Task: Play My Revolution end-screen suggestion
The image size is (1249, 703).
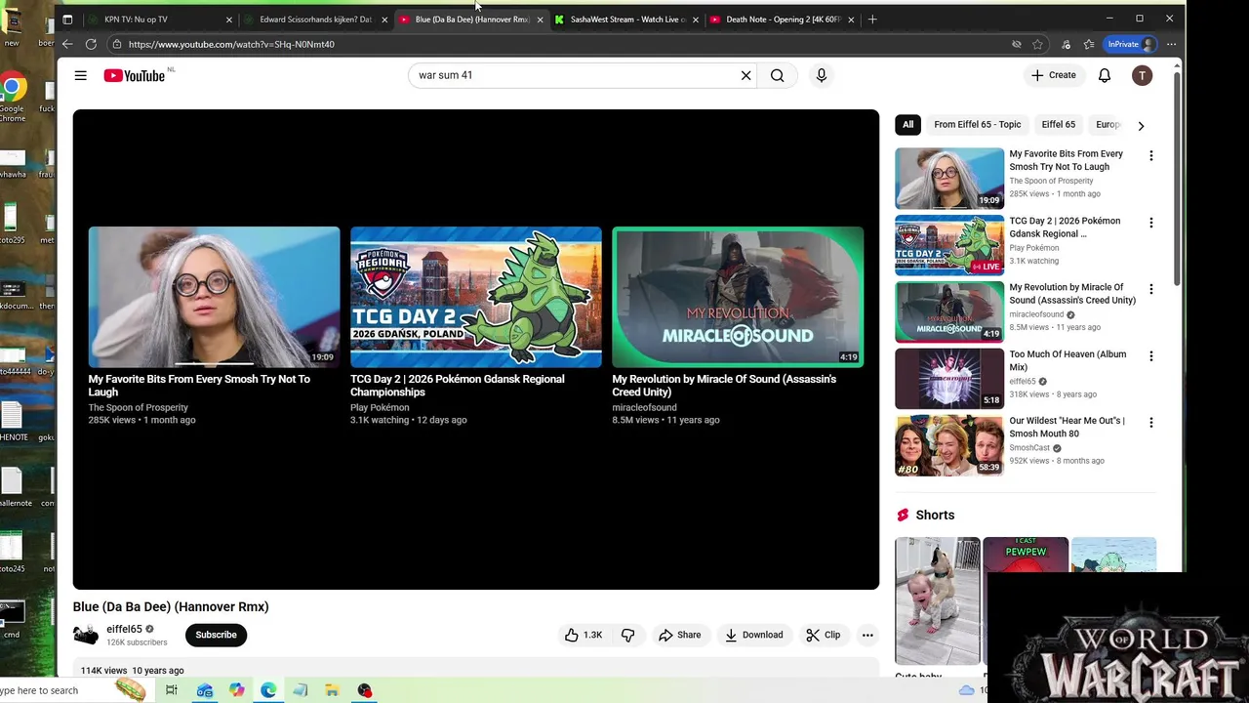Action: tap(738, 297)
